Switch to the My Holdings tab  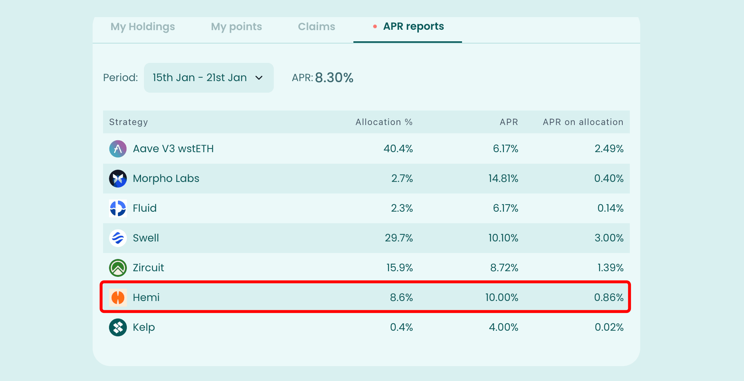click(142, 27)
